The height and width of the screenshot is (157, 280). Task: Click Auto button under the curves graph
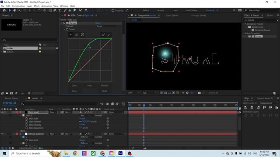coord(90,85)
